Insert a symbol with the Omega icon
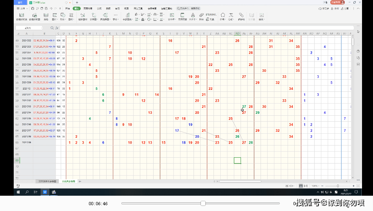Viewport: 373px width, 211px height. tap(223, 16)
